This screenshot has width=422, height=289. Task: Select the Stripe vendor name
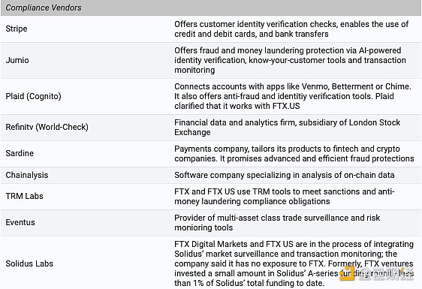(x=17, y=29)
